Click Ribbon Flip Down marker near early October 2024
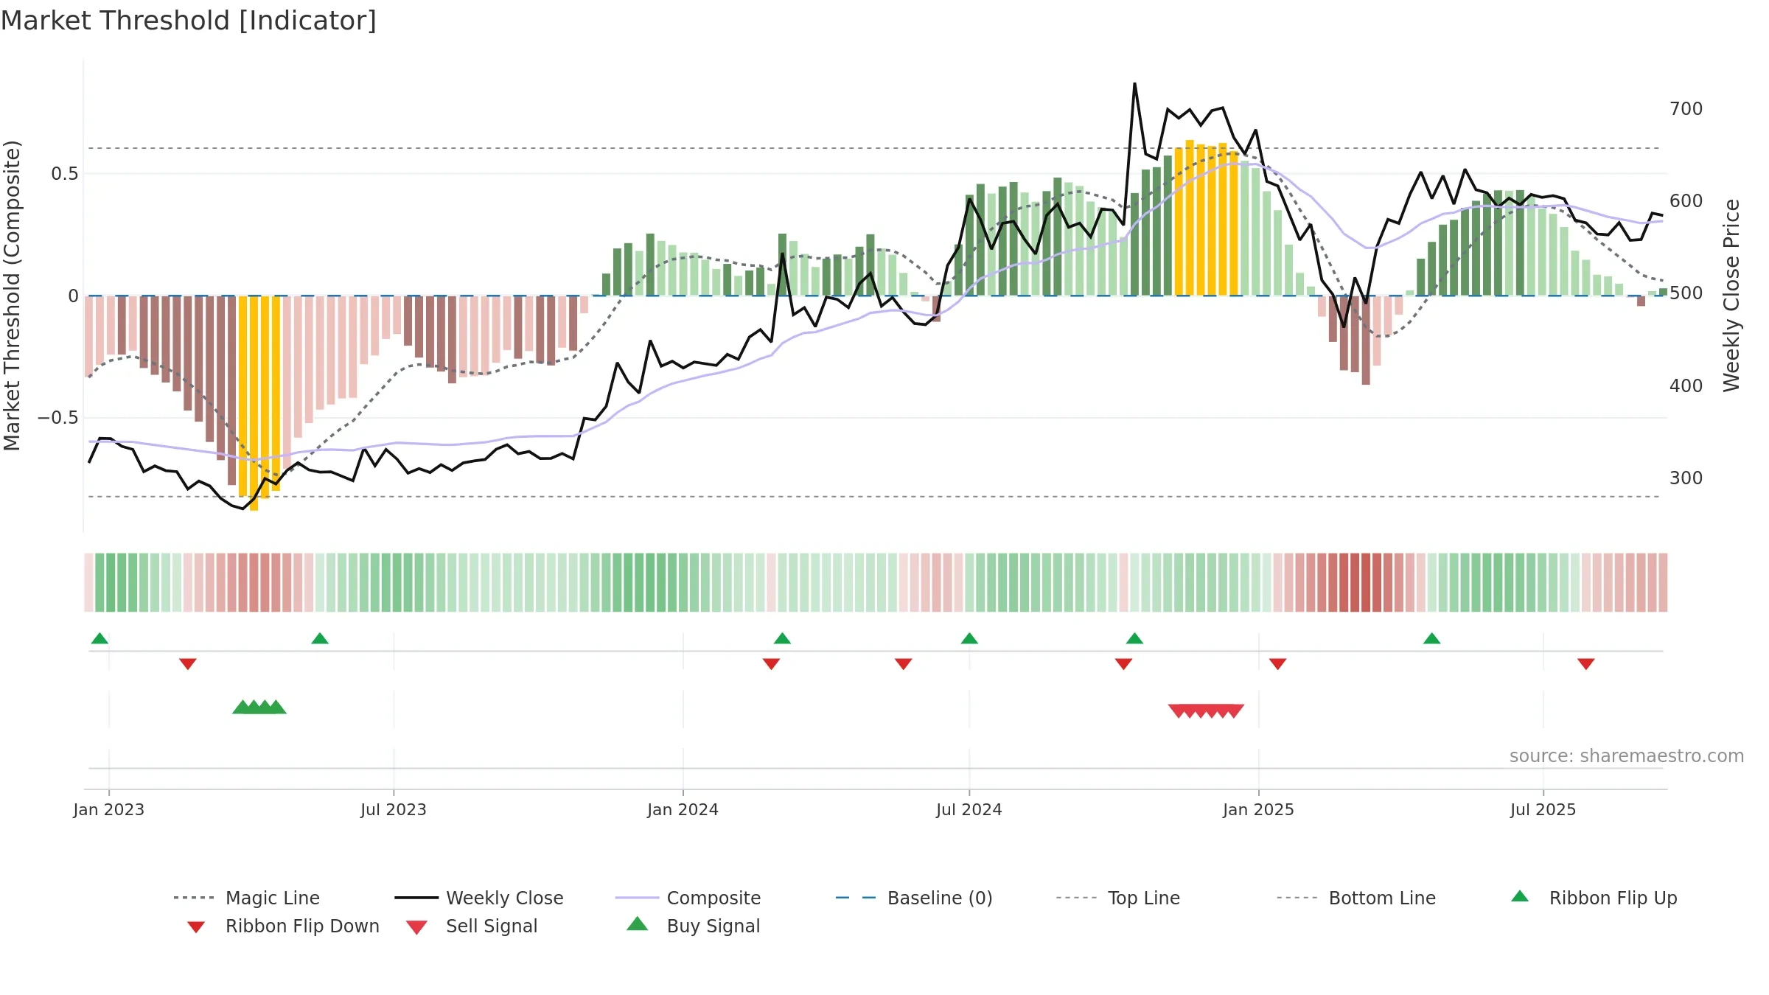This screenshot has height=995, width=1769. [x=1123, y=664]
